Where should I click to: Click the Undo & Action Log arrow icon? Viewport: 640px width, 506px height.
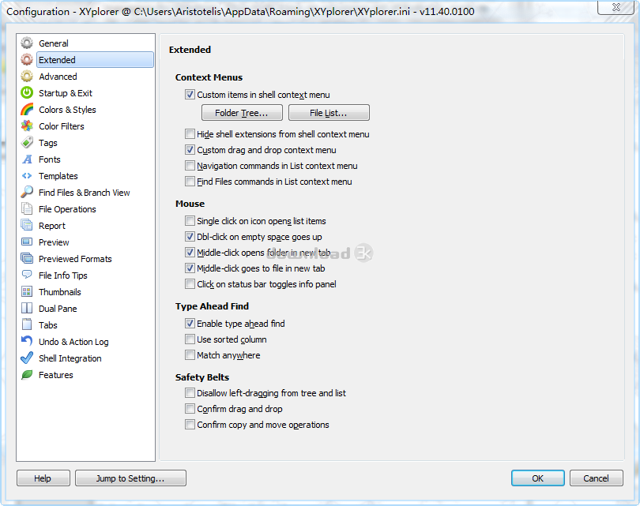(27, 341)
